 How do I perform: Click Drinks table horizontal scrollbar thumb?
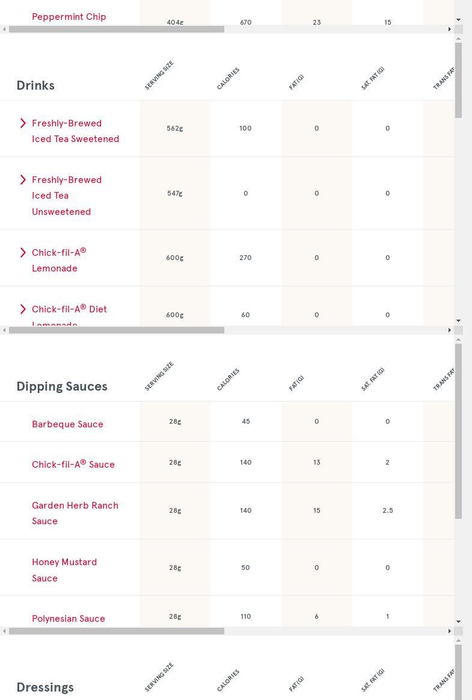pyautogui.click(x=117, y=330)
